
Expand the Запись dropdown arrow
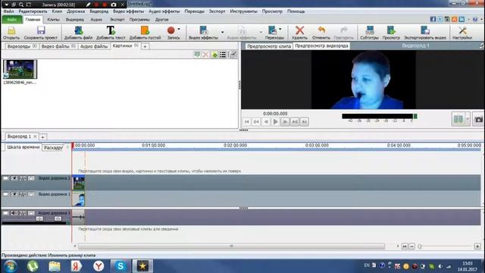(179, 29)
